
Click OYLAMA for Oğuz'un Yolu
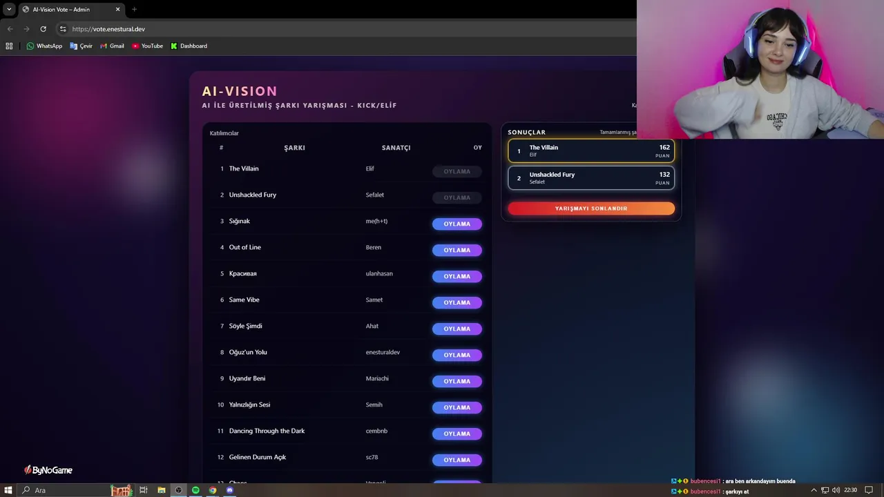click(x=457, y=355)
